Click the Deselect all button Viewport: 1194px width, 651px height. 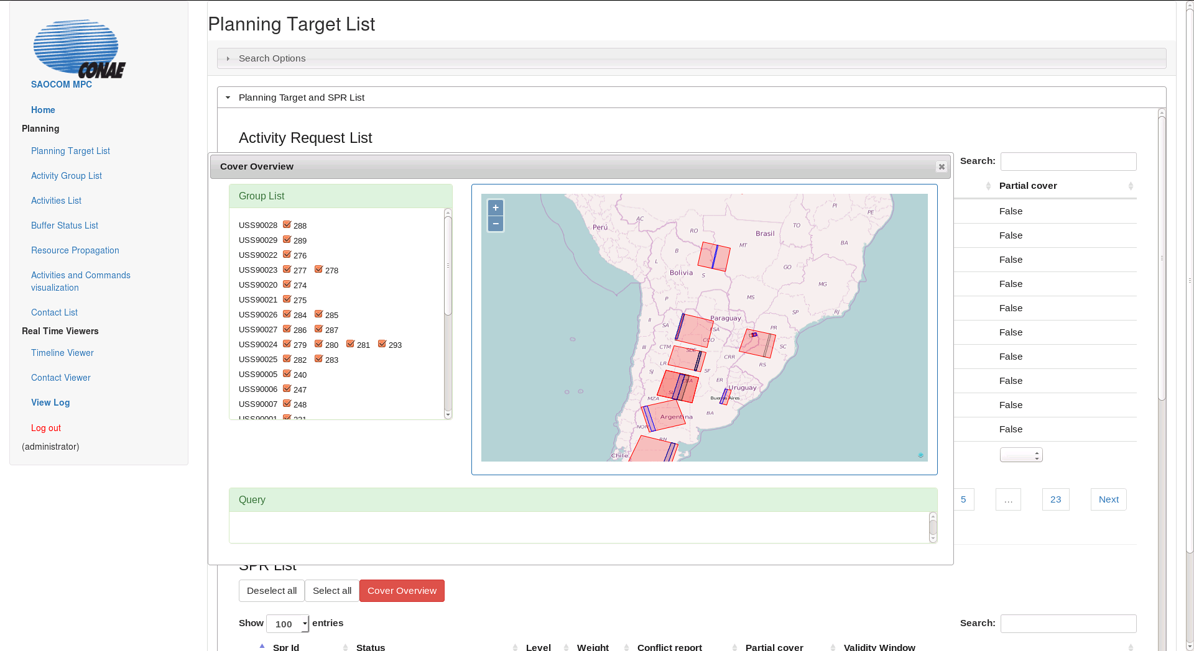point(271,591)
